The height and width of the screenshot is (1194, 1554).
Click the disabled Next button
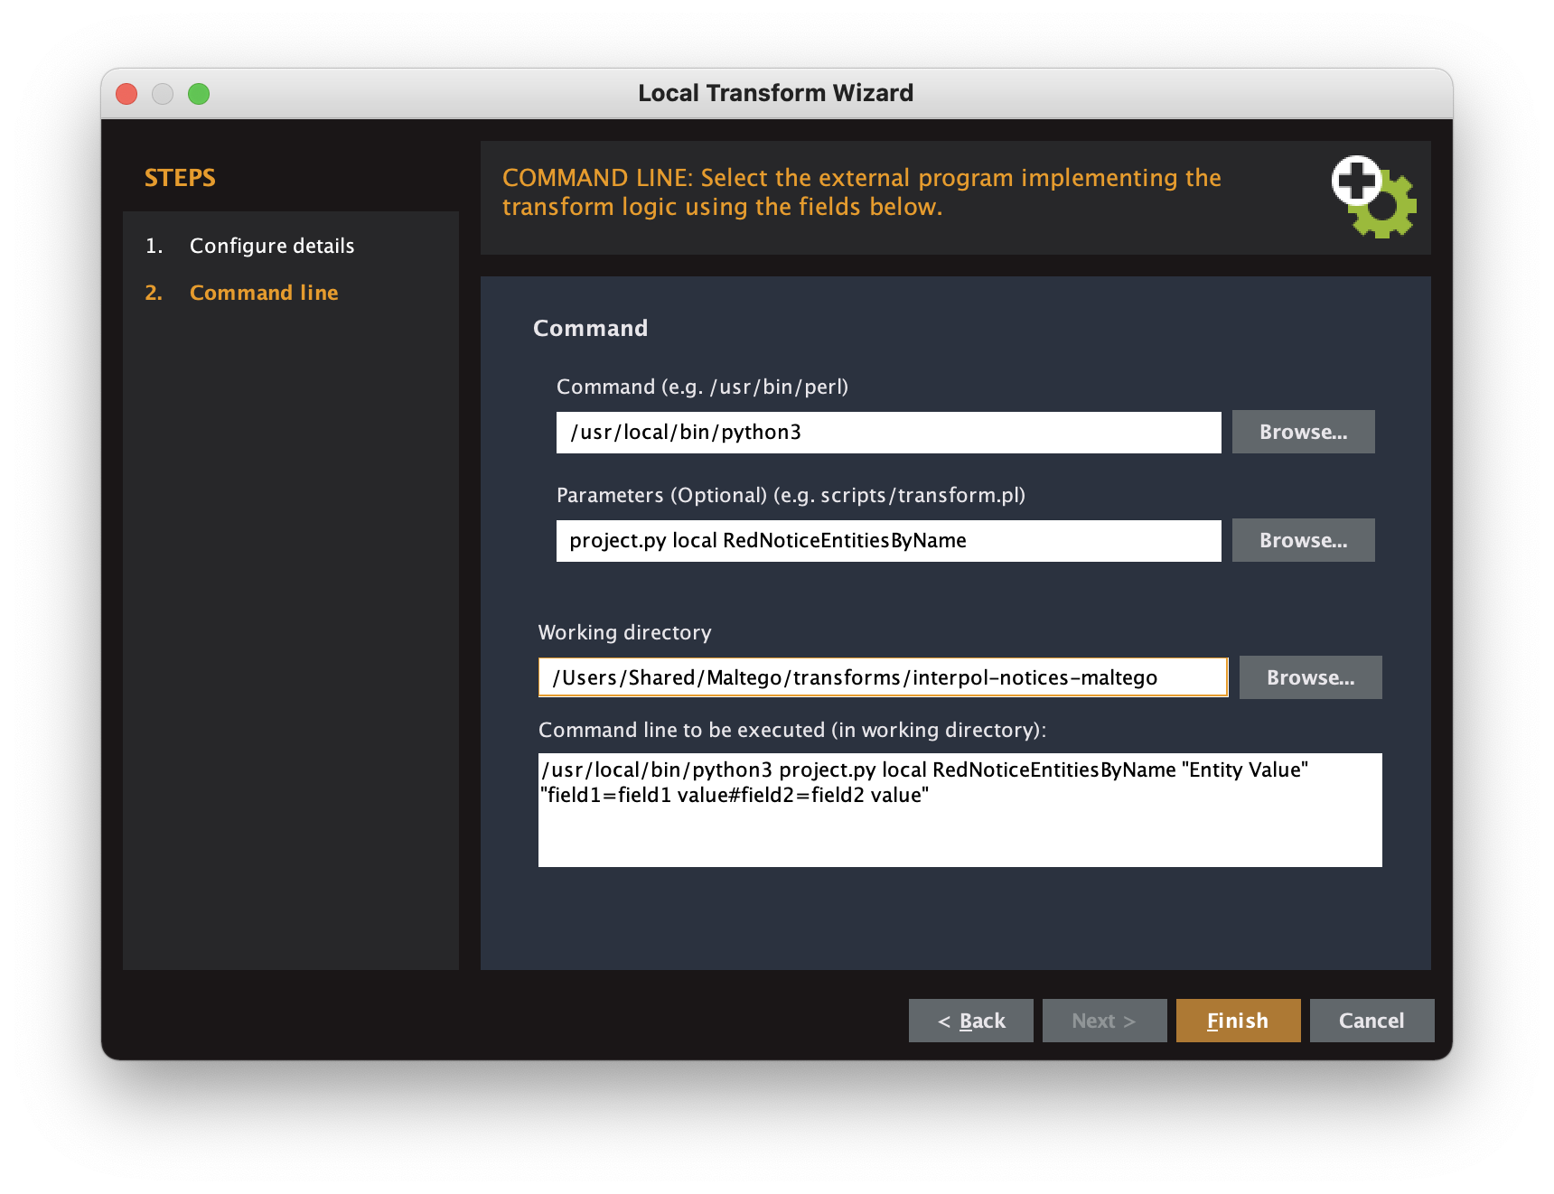point(1104,1021)
